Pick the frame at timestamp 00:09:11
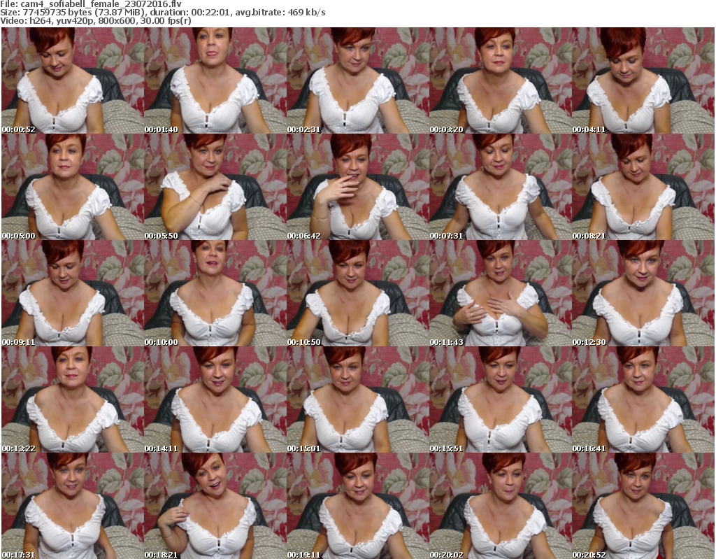This screenshot has height=559, width=716. 73,293
